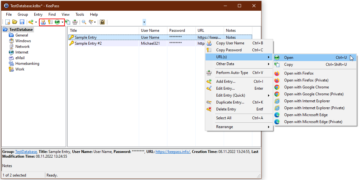This screenshot has width=360, height=180.
Task: Sort by the URL column header
Action: (x=210, y=30)
